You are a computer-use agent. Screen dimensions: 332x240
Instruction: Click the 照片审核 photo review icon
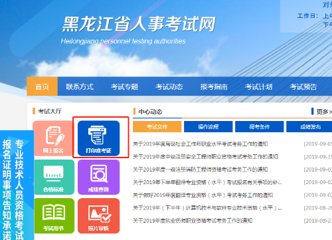[x=99, y=216]
